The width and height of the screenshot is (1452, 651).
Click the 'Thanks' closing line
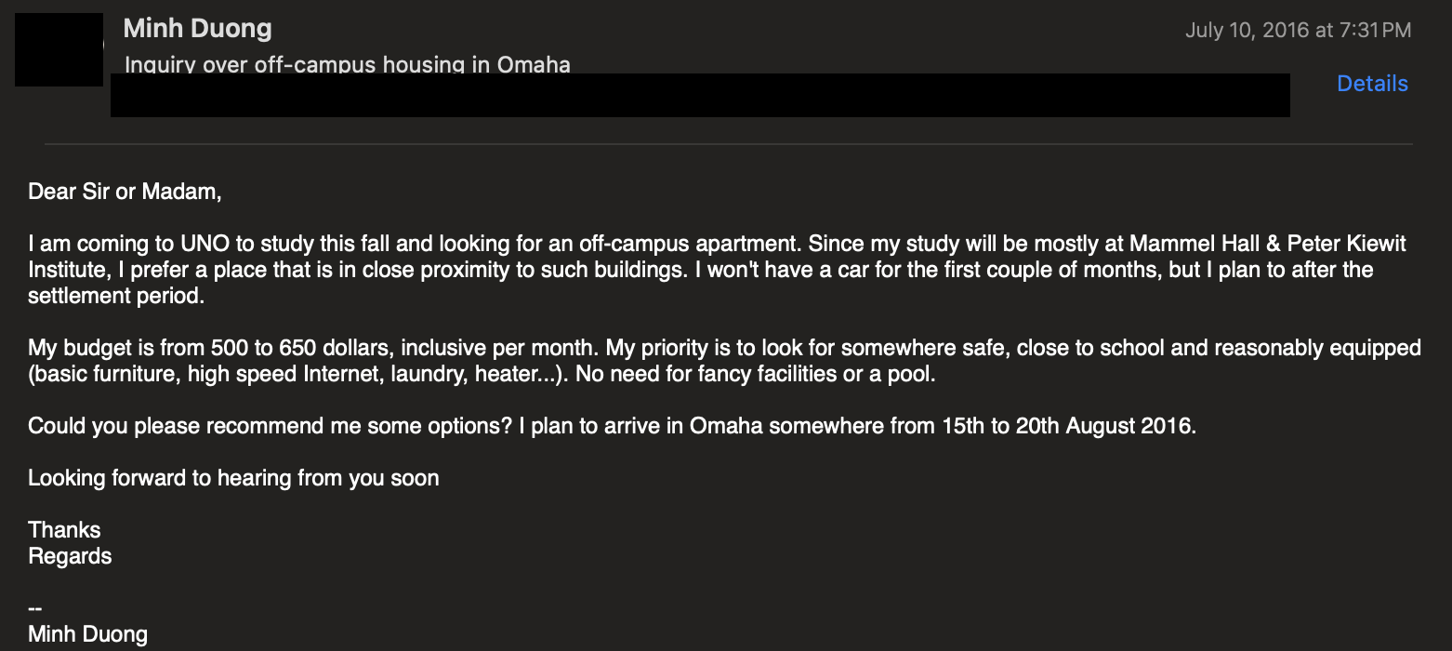click(x=64, y=530)
